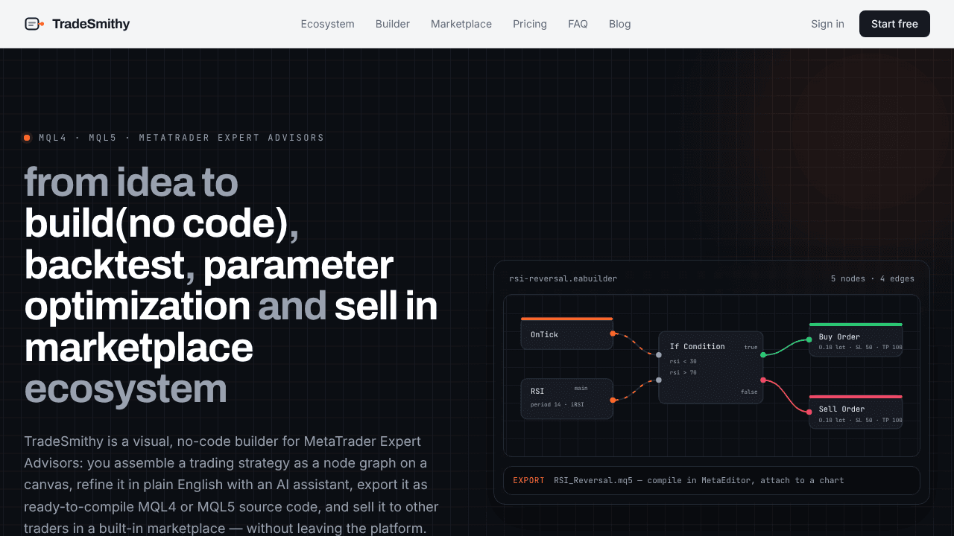Click the If Condition true output port
Viewport: 954px width, 536px height.
[x=762, y=355]
